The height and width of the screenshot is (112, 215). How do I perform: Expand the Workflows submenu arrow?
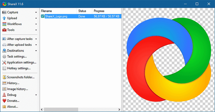click(36, 24)
